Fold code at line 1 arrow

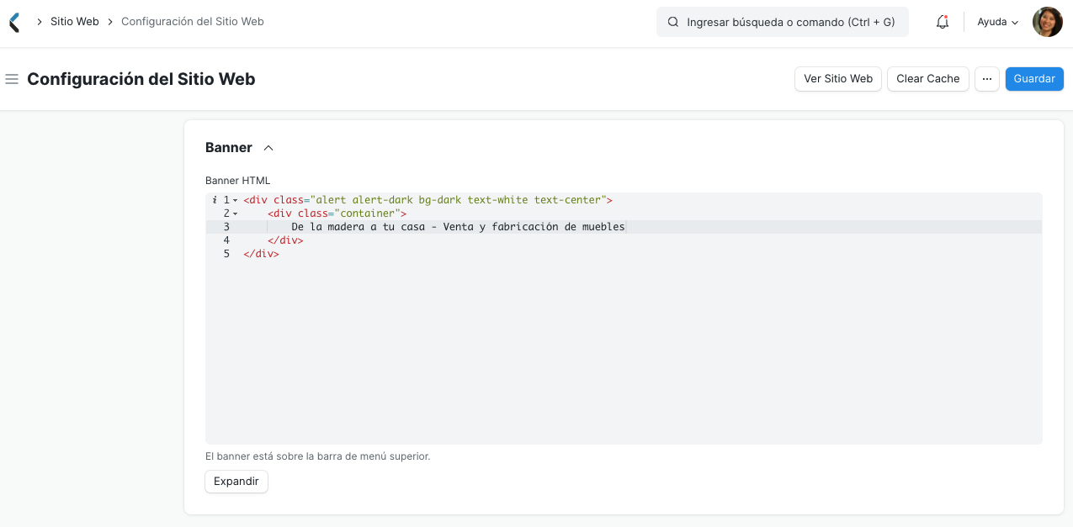235,200
